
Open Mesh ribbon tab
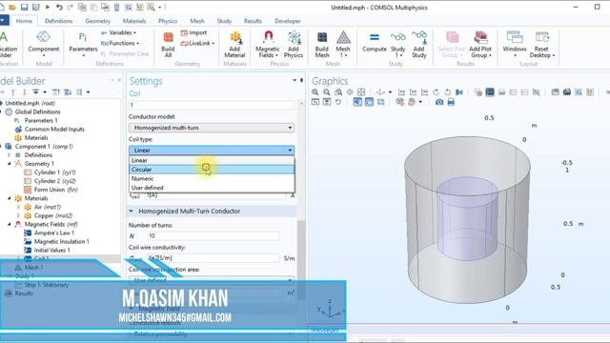point(197,21)
